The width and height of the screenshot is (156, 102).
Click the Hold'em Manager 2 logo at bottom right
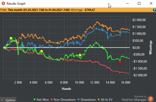point(151,99)
